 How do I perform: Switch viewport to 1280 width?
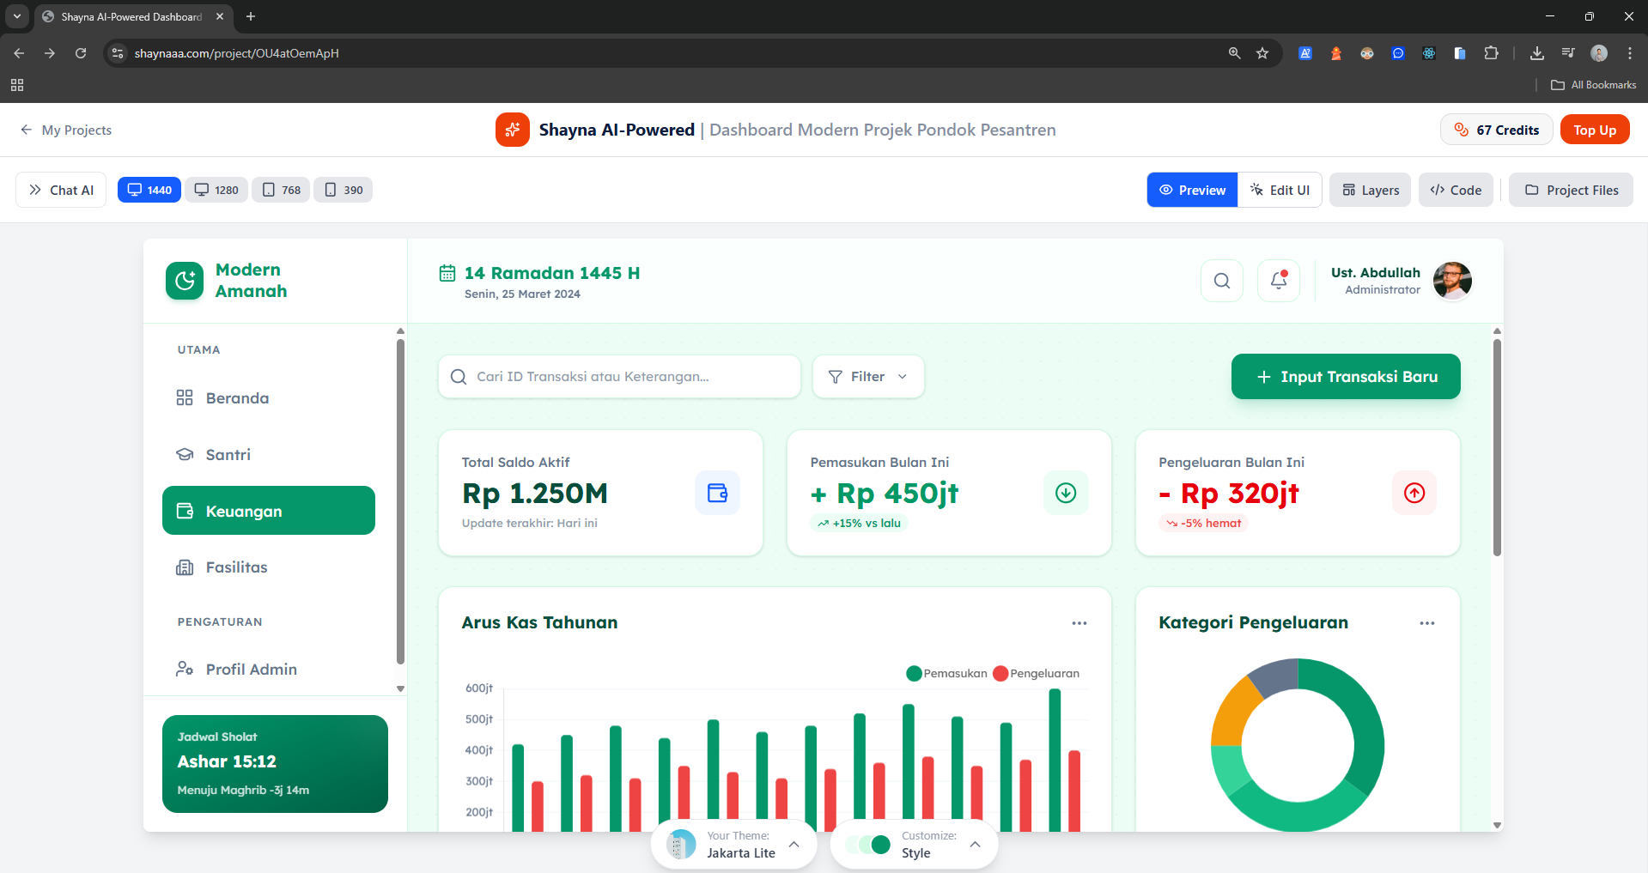[216, 190]
